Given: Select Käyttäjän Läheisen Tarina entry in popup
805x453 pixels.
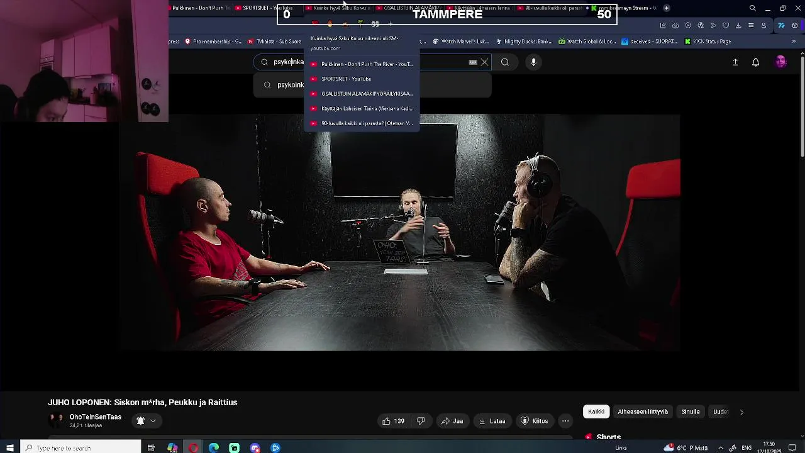Looking at the screenshot, I should [x=362, y=109].
